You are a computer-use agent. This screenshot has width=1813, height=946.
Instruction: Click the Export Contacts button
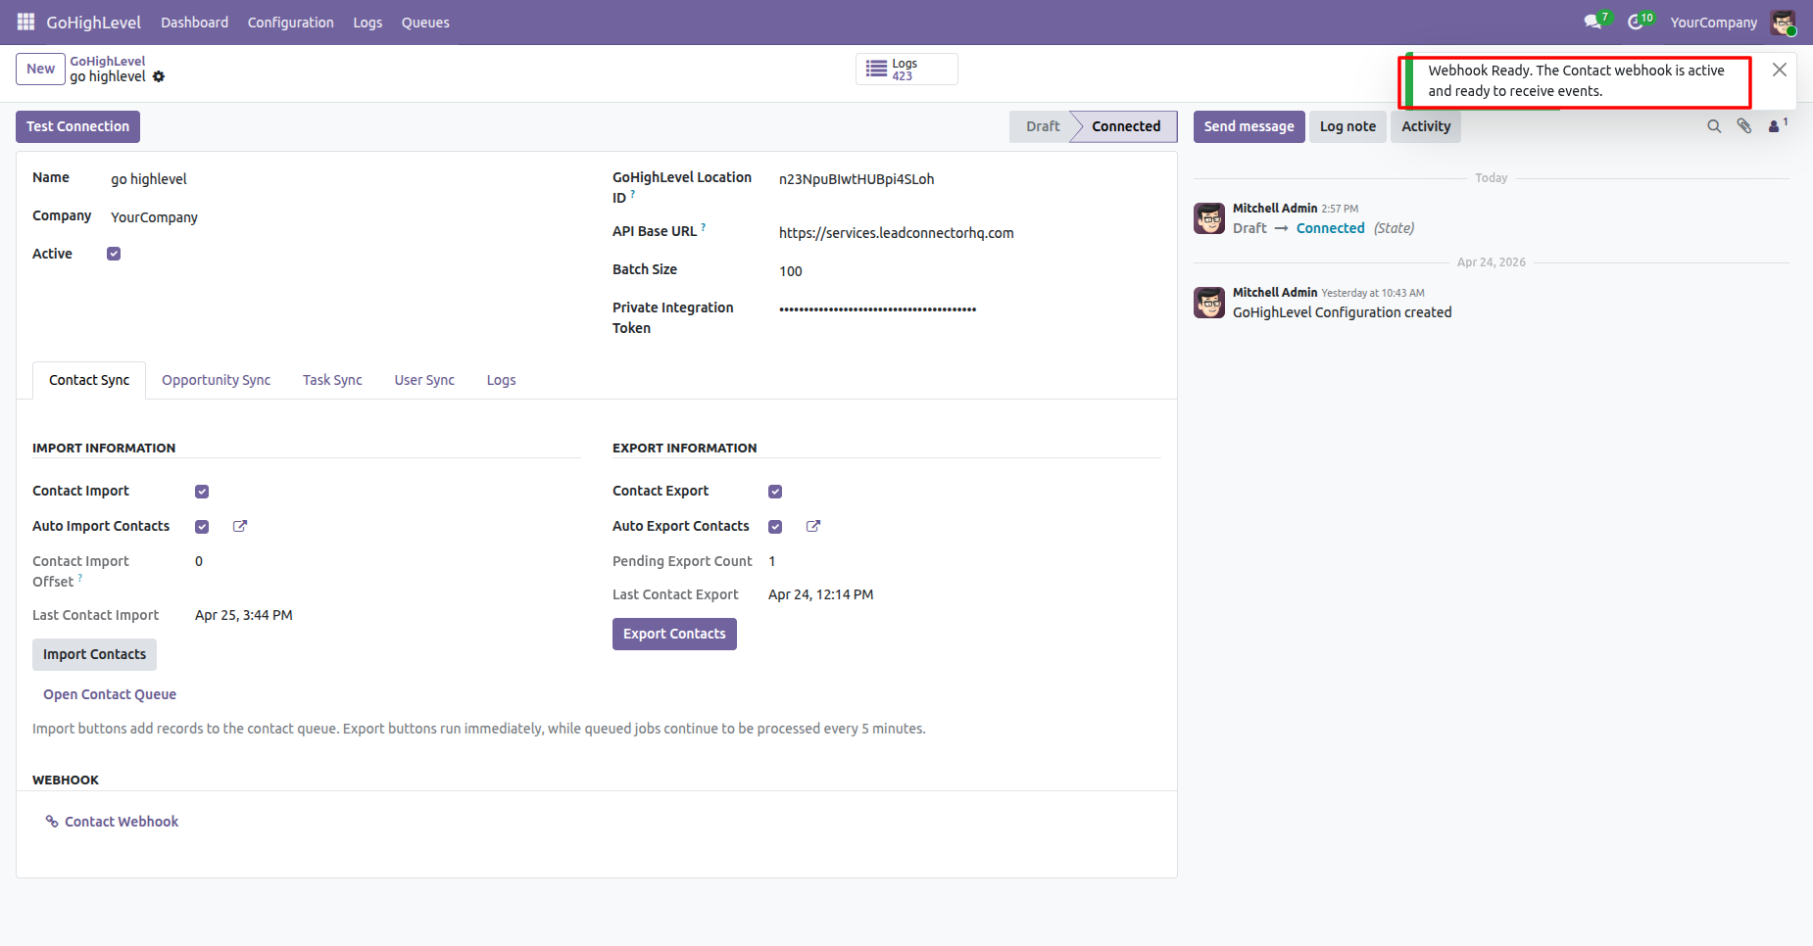674,634
